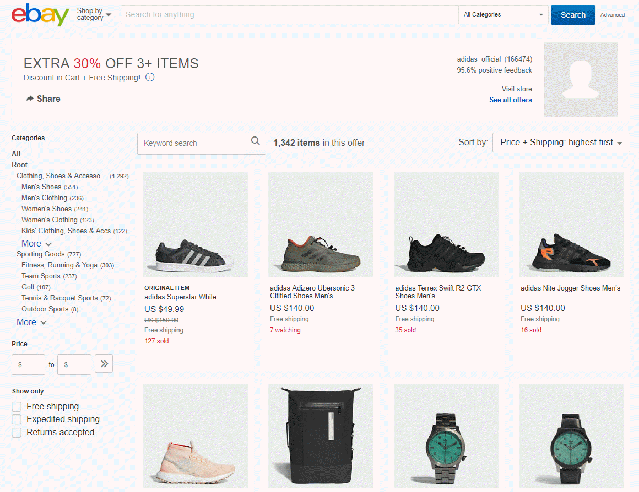This screenshot has width=639, height=492.
Task: Click Visit store link
Action: 517,89
